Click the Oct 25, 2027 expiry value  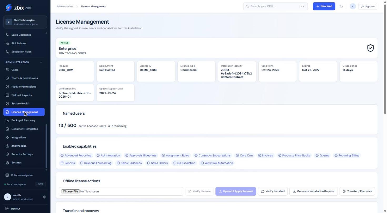[x=310, y=70]
